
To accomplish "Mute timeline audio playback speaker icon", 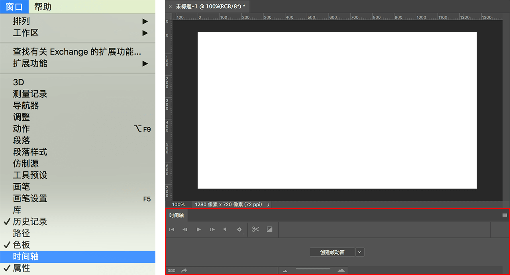I will (225, 230).
